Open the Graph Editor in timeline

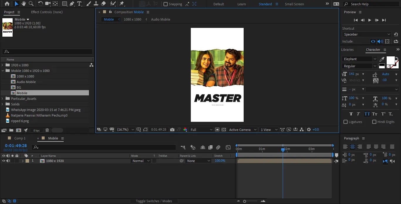click(x=228, y=147)
